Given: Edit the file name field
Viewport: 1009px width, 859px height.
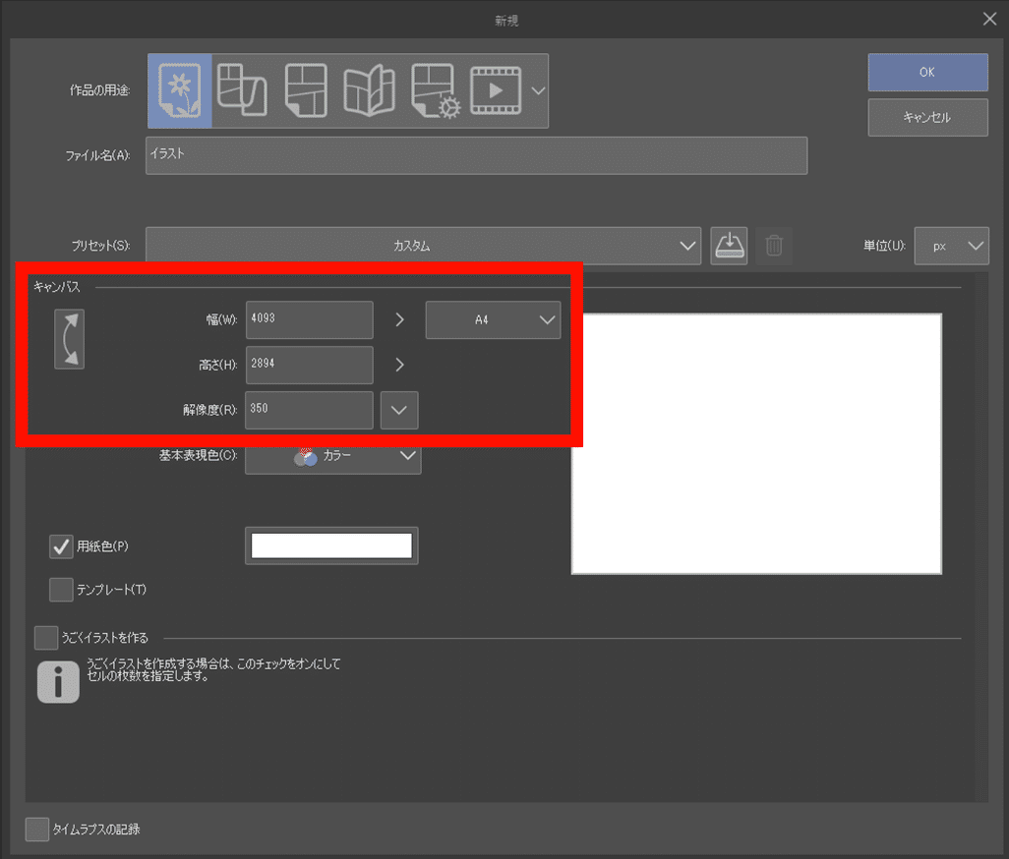Looking at the screenshot, I should 476,155.
